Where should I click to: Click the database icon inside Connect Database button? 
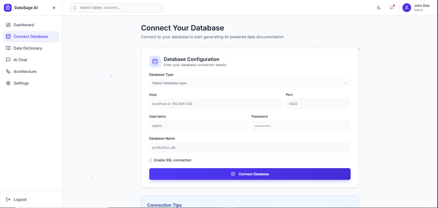[x=233, y=174]
